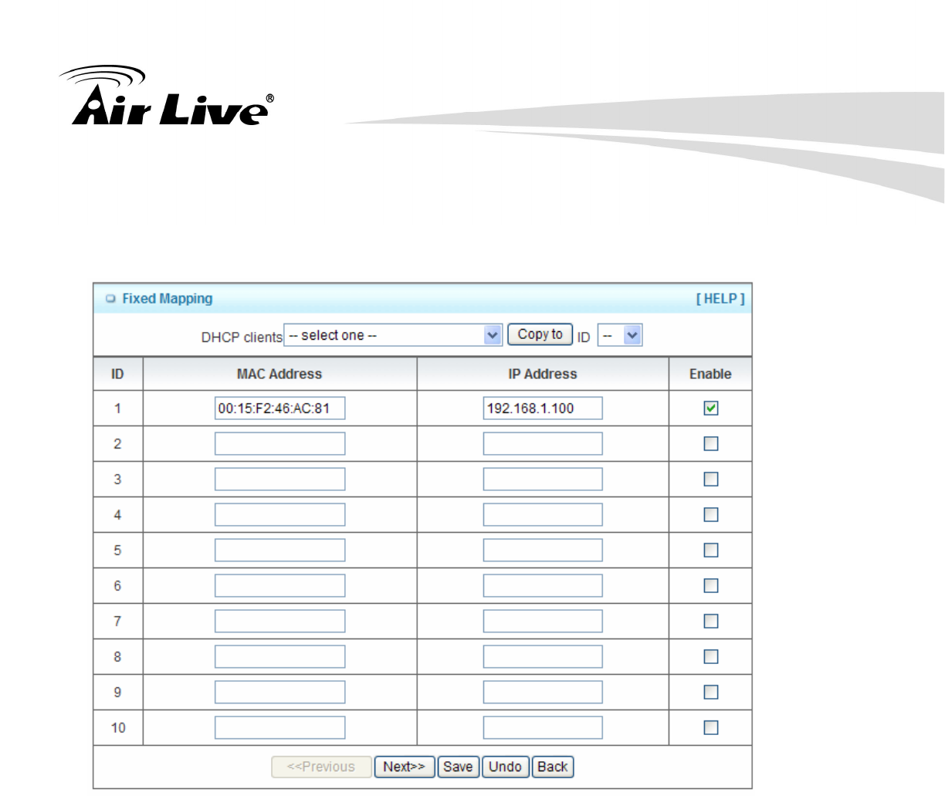The height and width of the screenshot is (796, 945).
Task: Click the IP Address field for ID 9
Action: 543,693
